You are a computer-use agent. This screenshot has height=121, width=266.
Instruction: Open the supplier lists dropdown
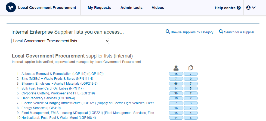pyautogui.click(x=60, y=41)
